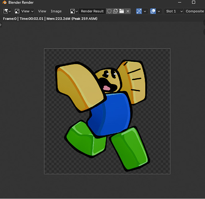Click the Render Result image name field
This screenshot has height=199, width=205.
click(x=92, y=11)
